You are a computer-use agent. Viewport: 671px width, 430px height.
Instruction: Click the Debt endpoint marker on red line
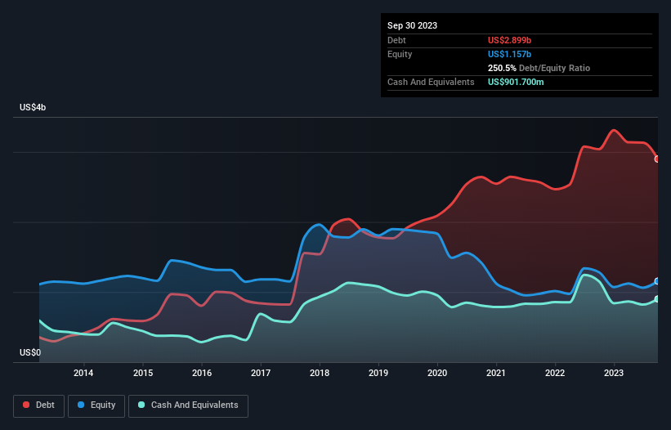[657, 159]
